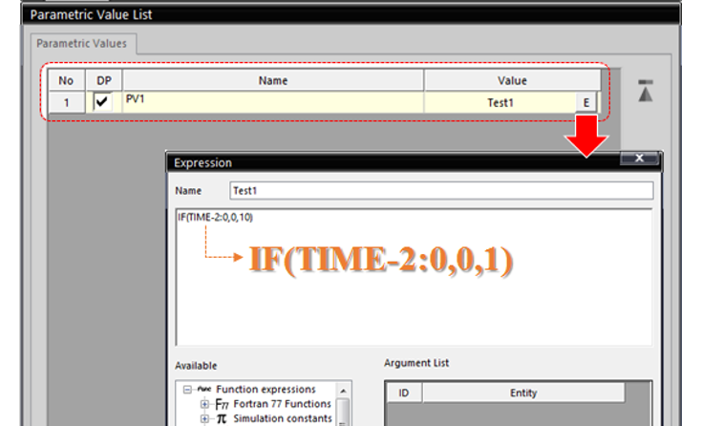This screenshot has height=426, width=702.
Task: Click the Simulation constants pi icon
Action: point(222,418)
